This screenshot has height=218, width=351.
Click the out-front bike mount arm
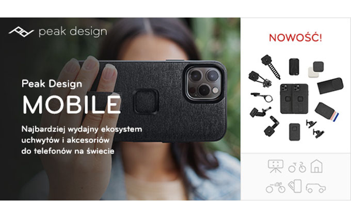click(x=262, y=97)
